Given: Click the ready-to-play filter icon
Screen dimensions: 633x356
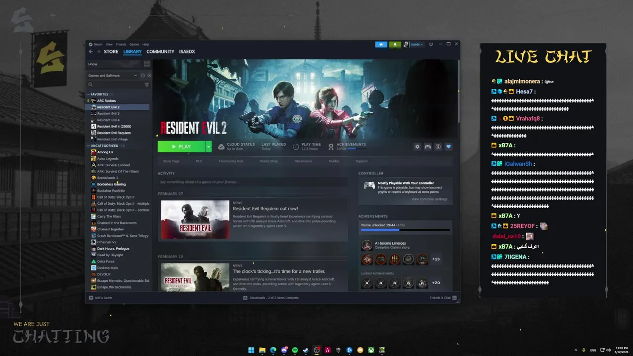Looking at the screenshot, I should tap(149, 76).
